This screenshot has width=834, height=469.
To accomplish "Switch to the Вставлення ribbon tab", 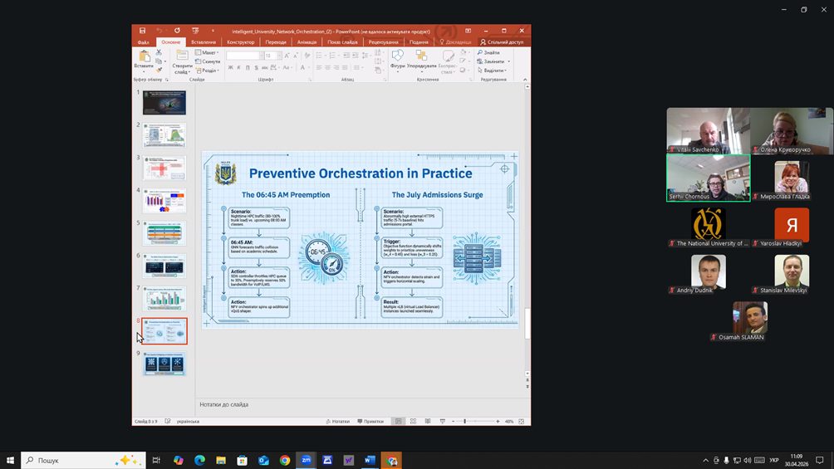I will click(x=204, y=42).
